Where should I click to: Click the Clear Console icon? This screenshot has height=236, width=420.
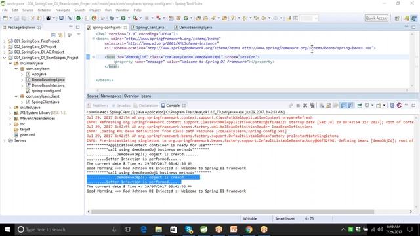[x=322, y=106]
